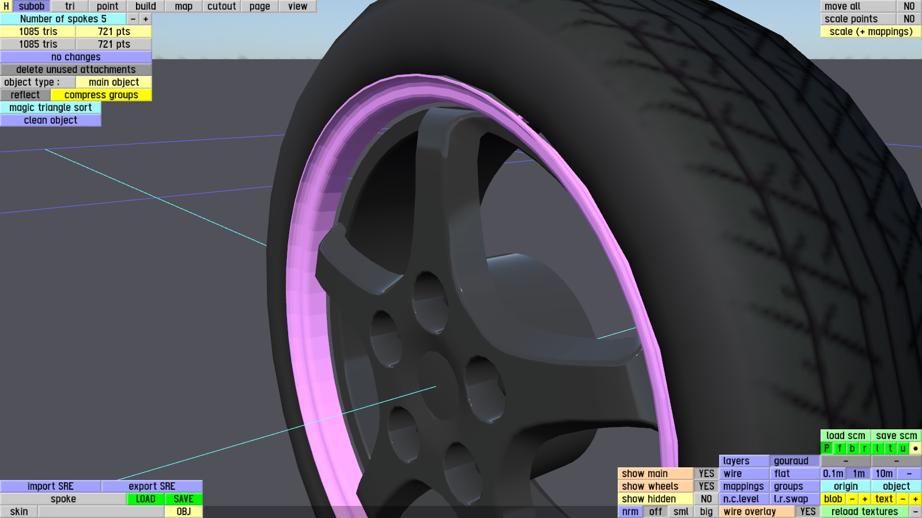Run magic triangle sort

point(51,108)
